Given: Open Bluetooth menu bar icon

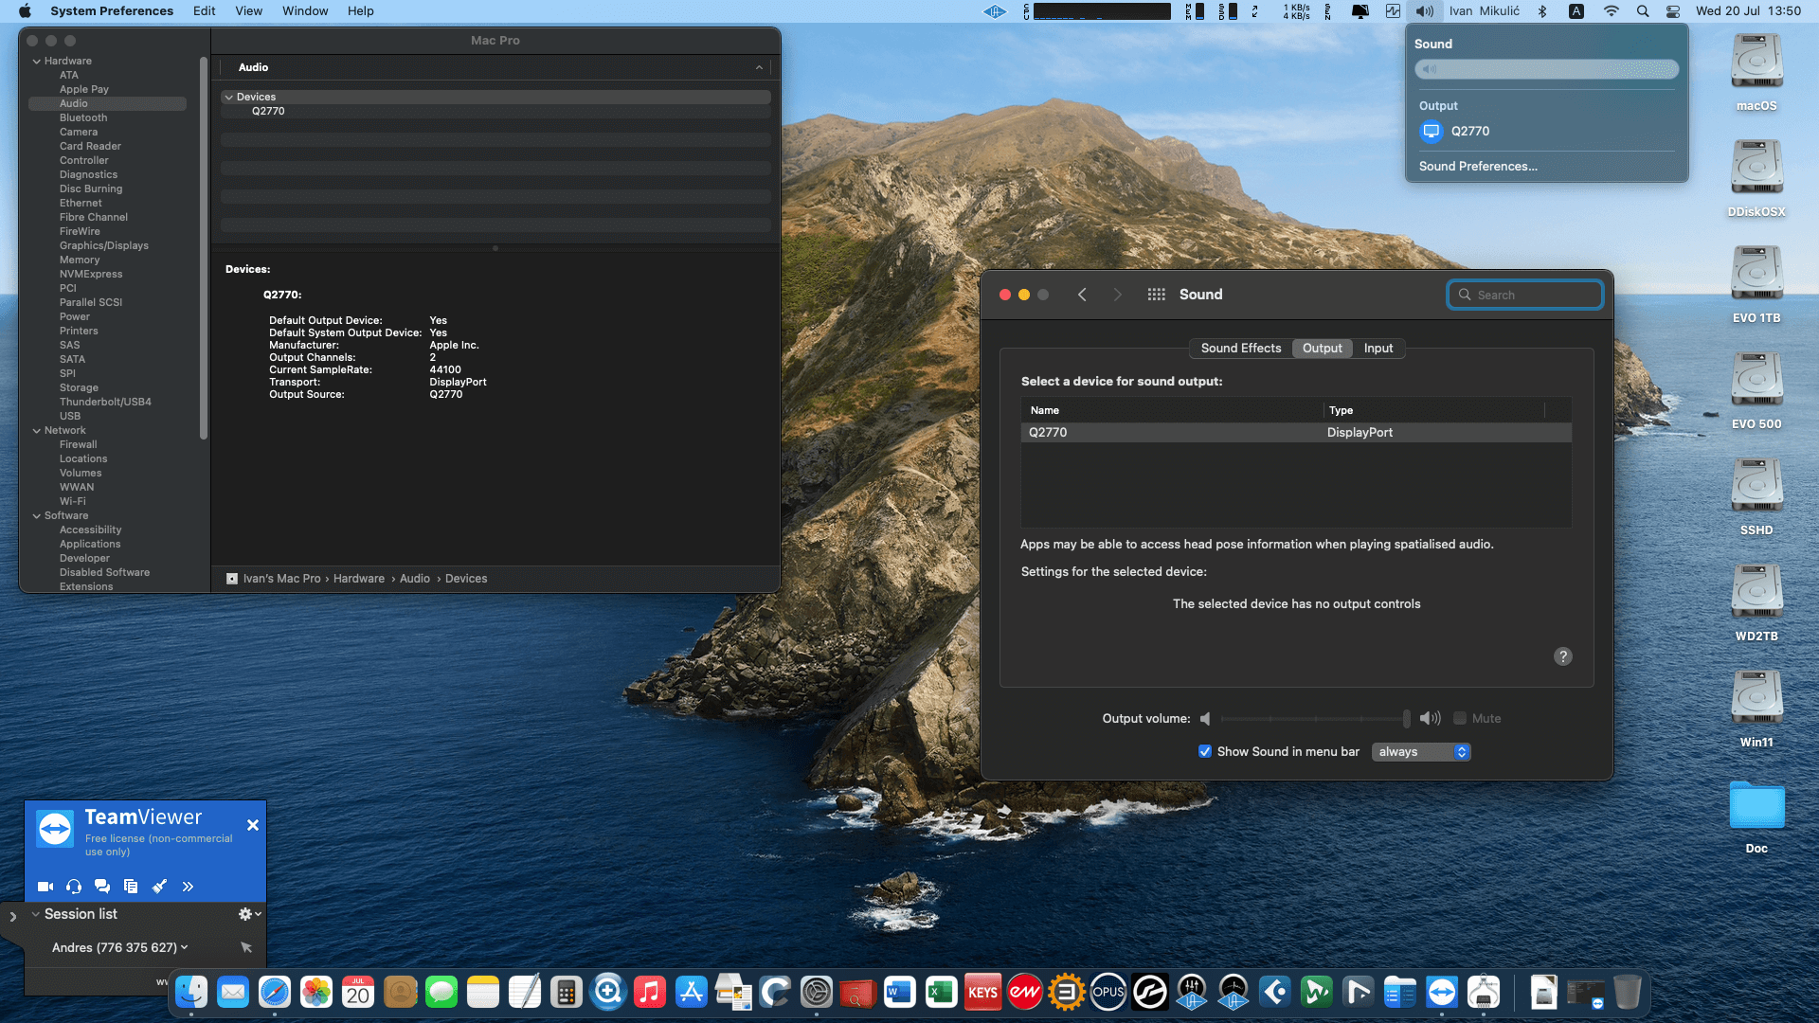Looking at the screenshot, I should point(1542,11).
